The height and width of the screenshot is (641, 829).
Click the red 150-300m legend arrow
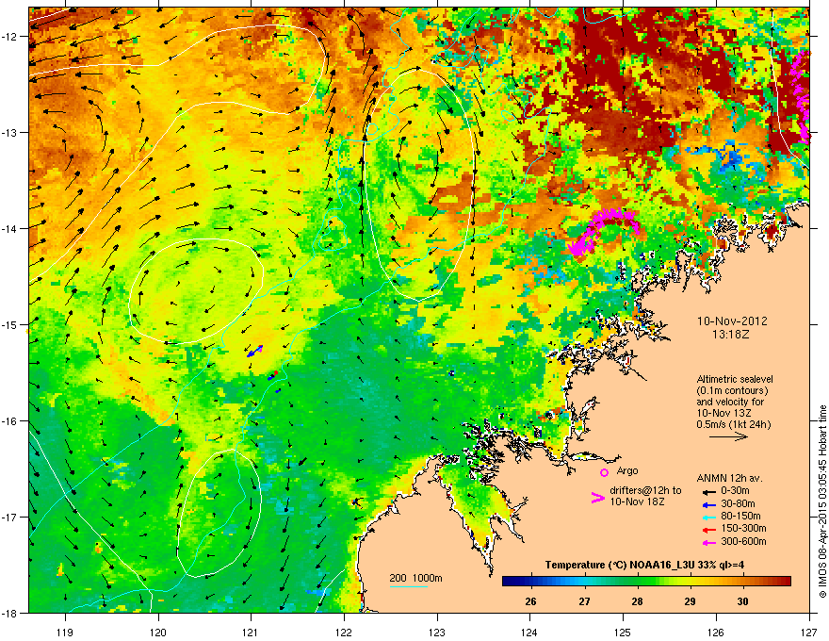[x=708, y=530]
